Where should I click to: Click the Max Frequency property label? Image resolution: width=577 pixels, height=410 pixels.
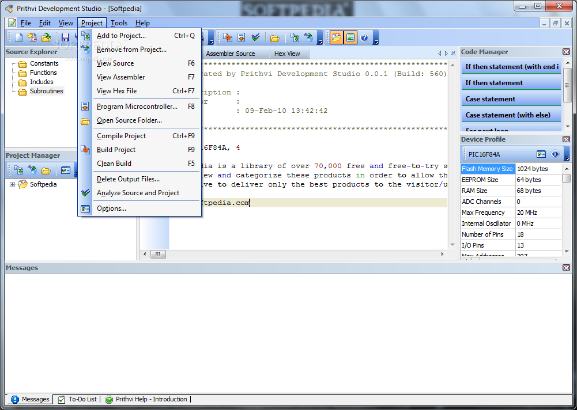(483, 212)
